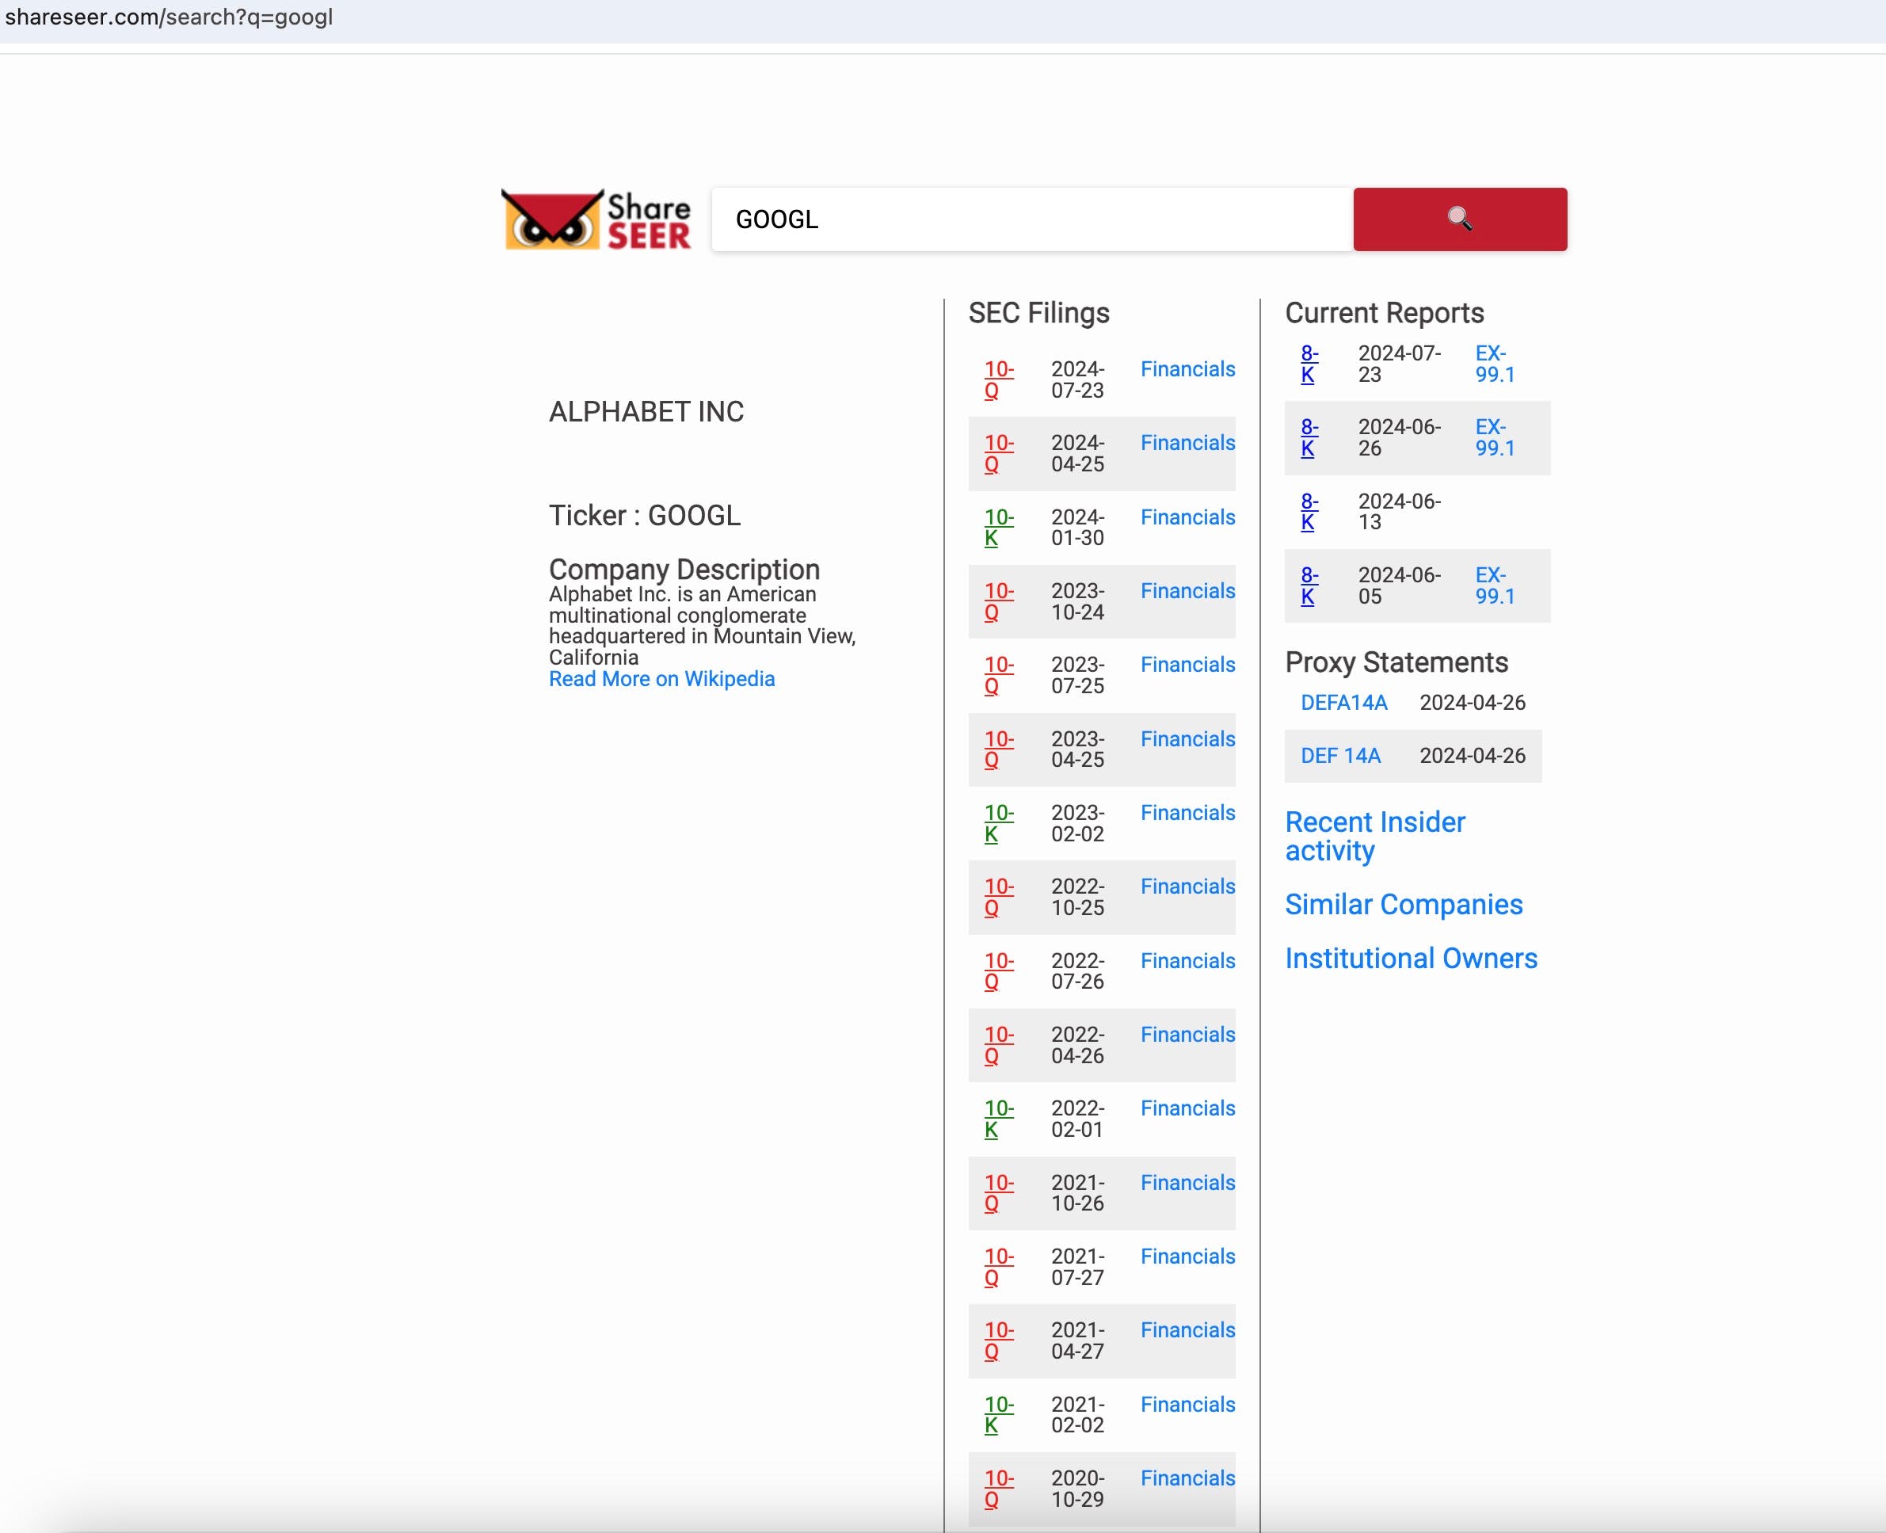Open the 8-K current report dated 2024-07-23
Screen dimensions: 1886x1533
[x=1306, y=364]
